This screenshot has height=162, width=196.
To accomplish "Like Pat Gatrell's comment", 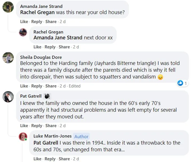I will click(24, 126).
